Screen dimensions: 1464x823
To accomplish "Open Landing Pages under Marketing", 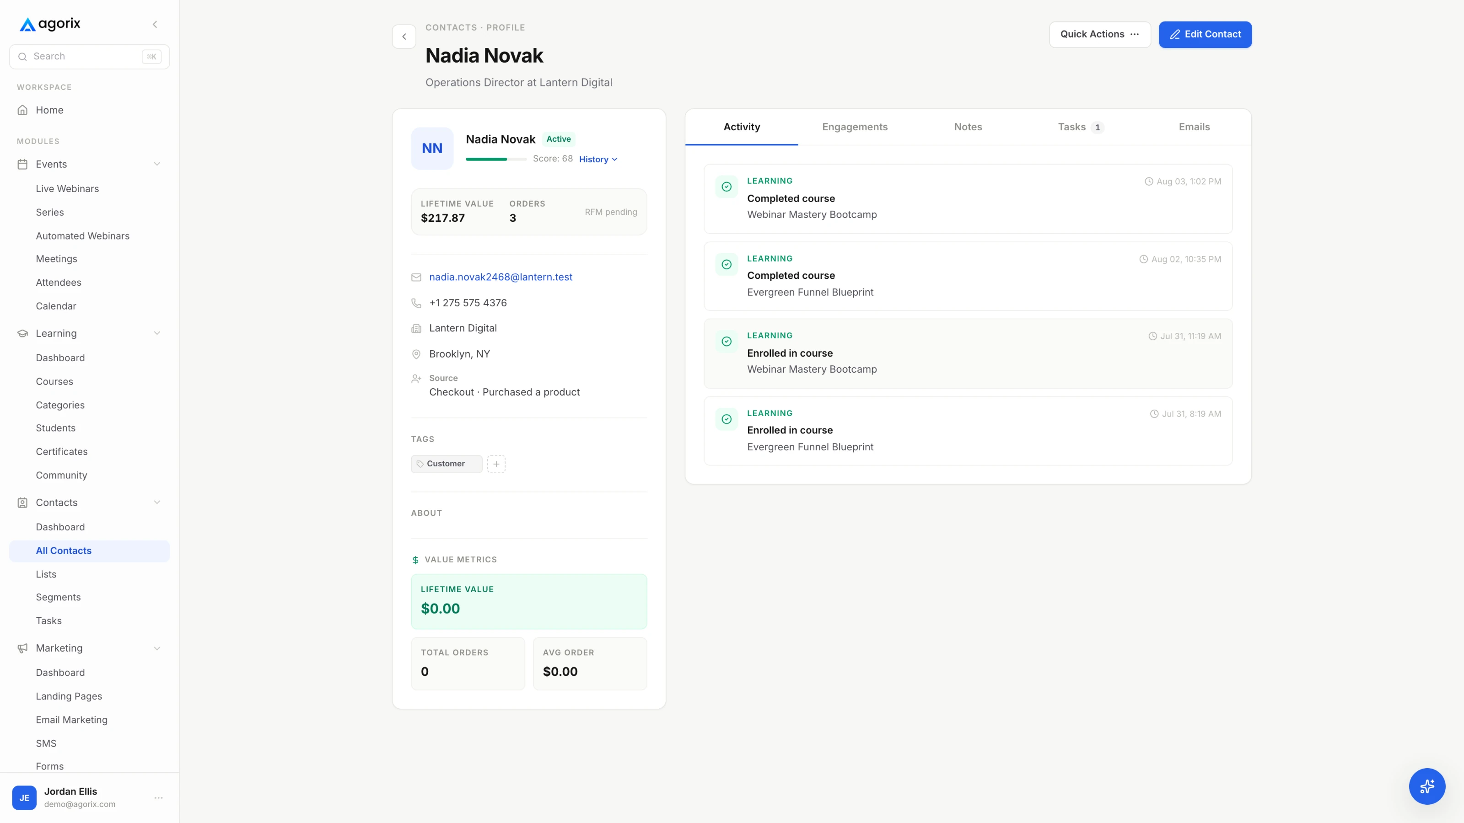I will pos(69,696).
